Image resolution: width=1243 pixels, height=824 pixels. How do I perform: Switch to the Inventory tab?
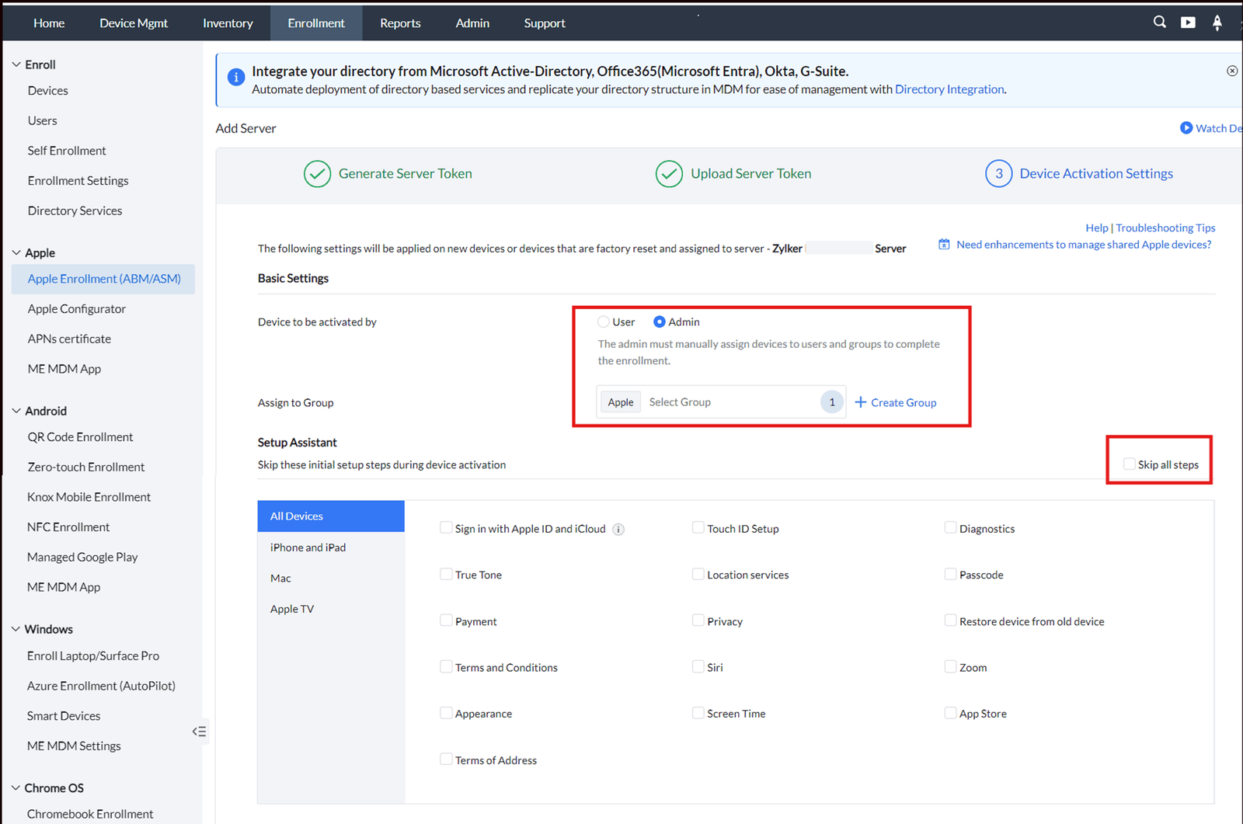click(x=228, y=23)
